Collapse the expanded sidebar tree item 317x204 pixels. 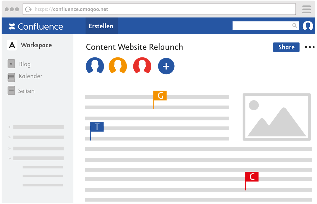click(x=10, y=158)
